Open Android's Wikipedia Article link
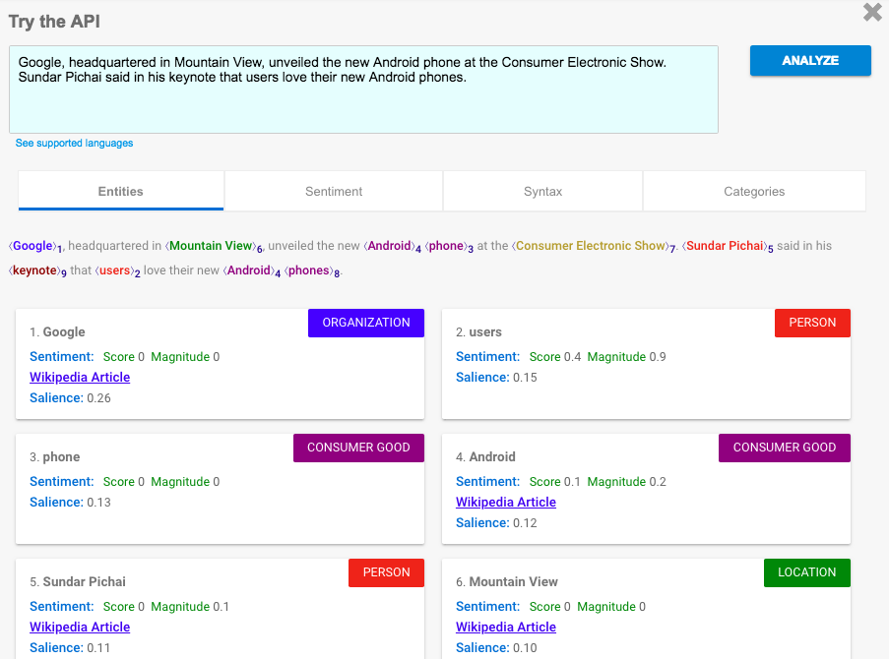 (x=506, y=502)
